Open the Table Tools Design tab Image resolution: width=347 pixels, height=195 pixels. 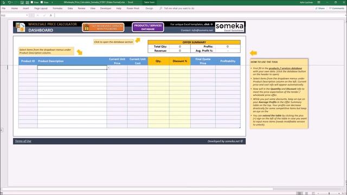149,8
